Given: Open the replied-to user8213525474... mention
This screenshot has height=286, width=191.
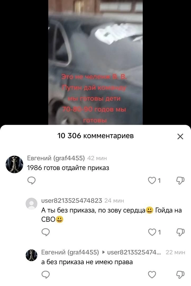Looking at the screenshot, I should (x=134, y=252).
